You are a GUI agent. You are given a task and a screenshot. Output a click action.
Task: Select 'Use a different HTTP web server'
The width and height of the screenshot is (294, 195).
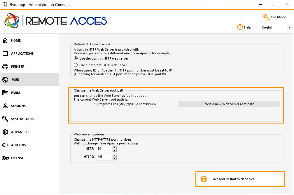click(x=76, y=65)
